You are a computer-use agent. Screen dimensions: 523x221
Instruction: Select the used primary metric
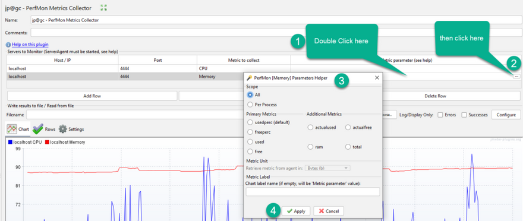click(250, 141)
